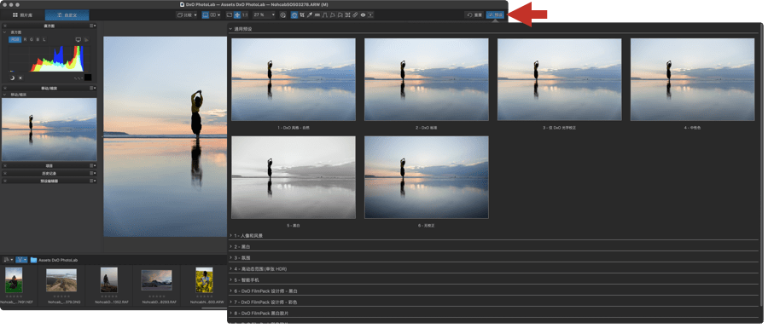Image resolution: width=768 pixels, height=328 pixels.
Task: Select the filmstrip thumbnail ending 8293.RAF
Action: (x=157, y=280)
